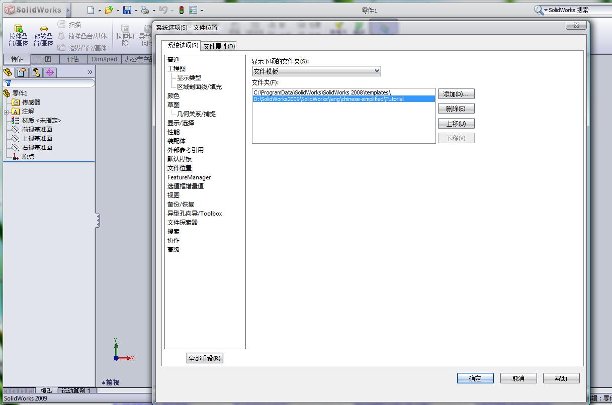Select 颜色 in the options list
The width and height of the screenshot is (612, 405).
coord(173,95)
